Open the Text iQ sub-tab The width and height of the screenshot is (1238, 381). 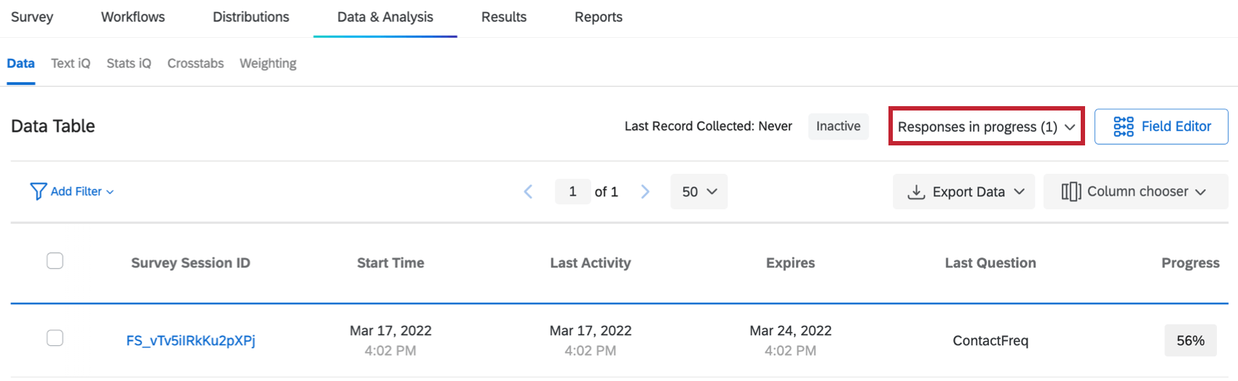(71, 63)
